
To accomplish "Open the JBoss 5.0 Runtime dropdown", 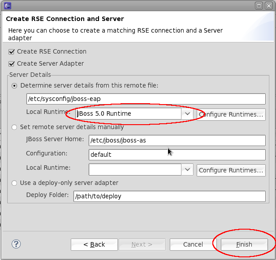I will [188, 113].
